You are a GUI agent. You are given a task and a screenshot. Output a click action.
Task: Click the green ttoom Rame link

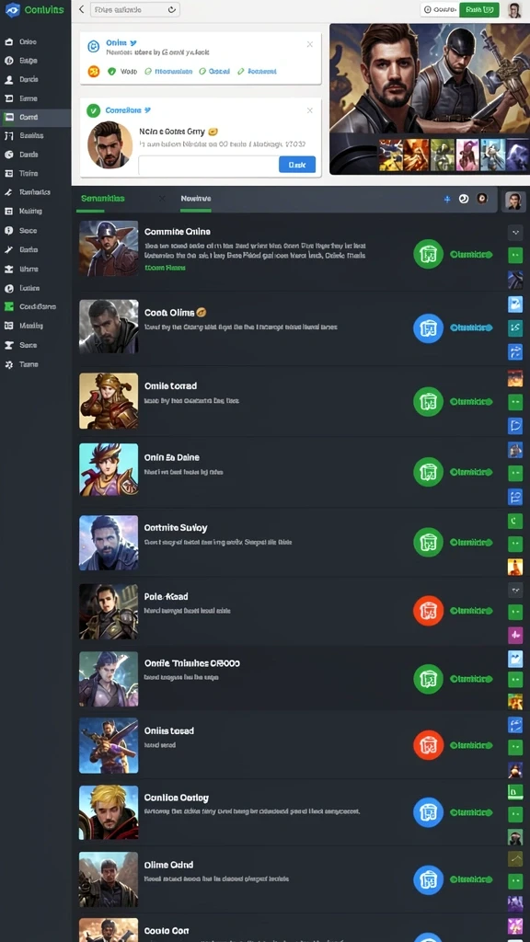click(x=166, y=268)
